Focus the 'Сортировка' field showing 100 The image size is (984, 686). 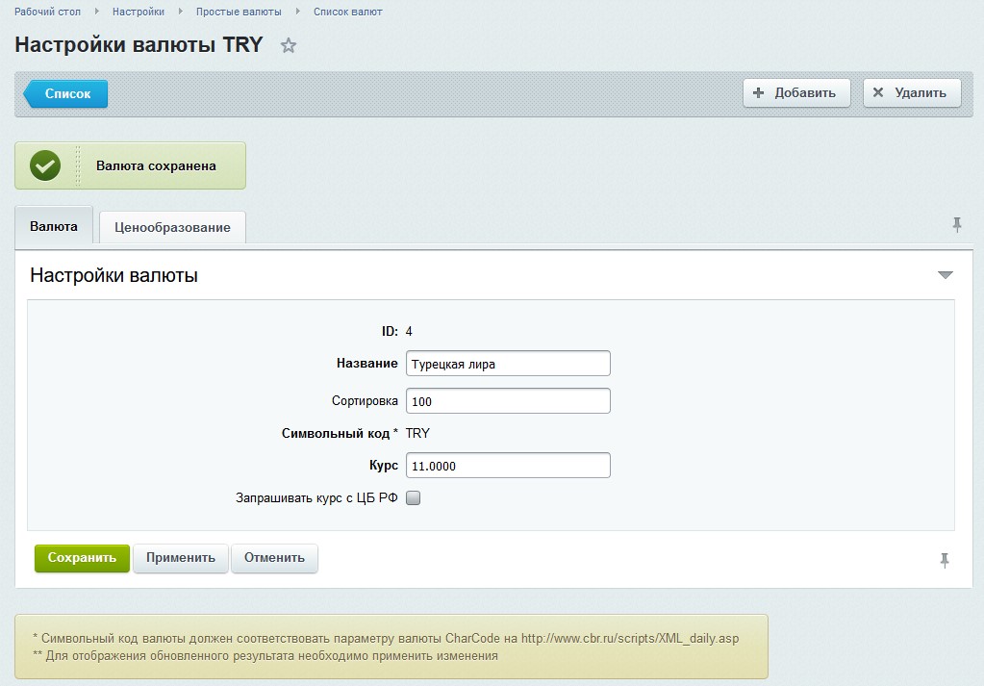tap(508, 401)
